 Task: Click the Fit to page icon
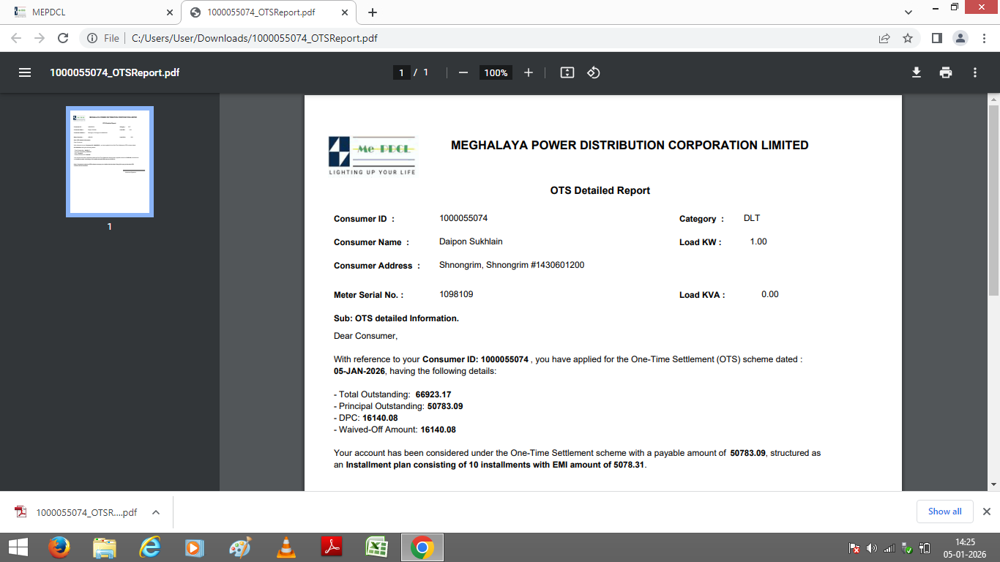pyautogui.click(x=567, y=72)
